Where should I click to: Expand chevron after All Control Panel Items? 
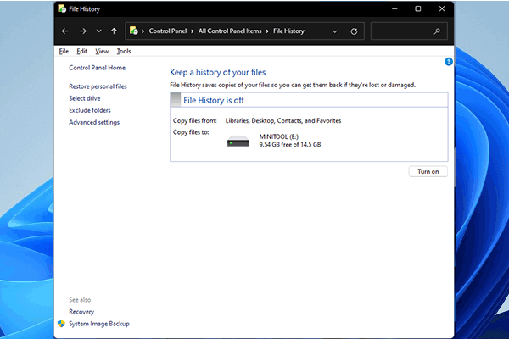[267, 31]
